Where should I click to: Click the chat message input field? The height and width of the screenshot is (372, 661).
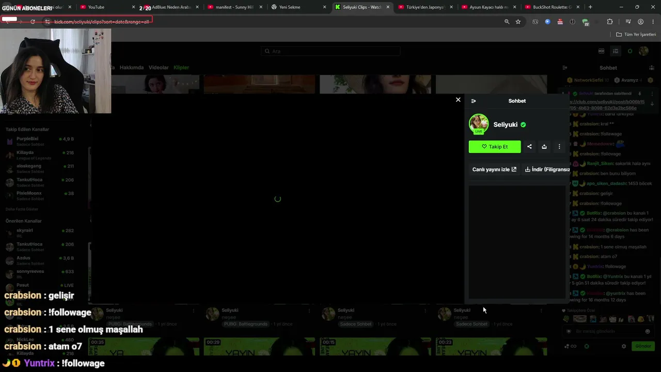[x=609, y=331]
